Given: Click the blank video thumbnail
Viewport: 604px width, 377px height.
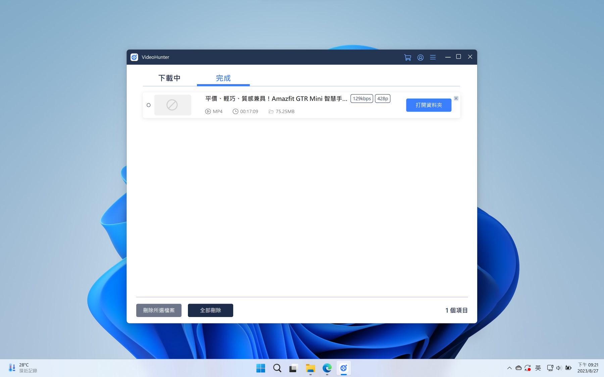Looking at the screenshot, I should point(172,105).
